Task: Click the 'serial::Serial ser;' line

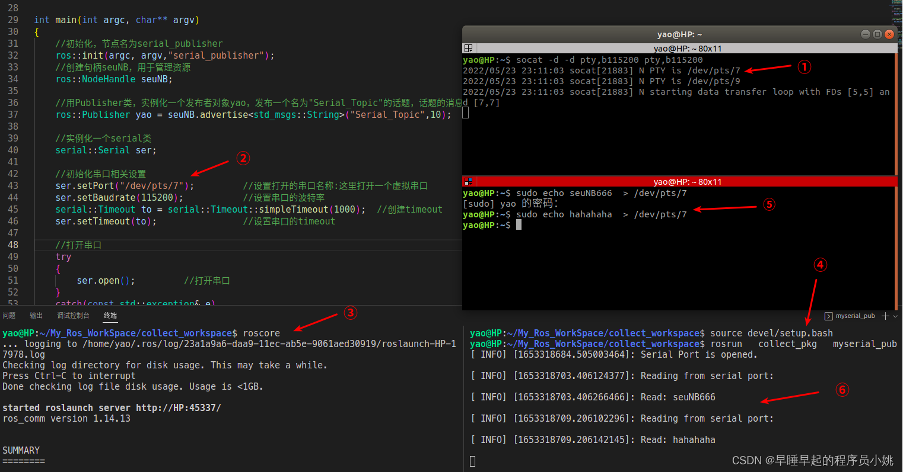Action: tap(106, 150)
